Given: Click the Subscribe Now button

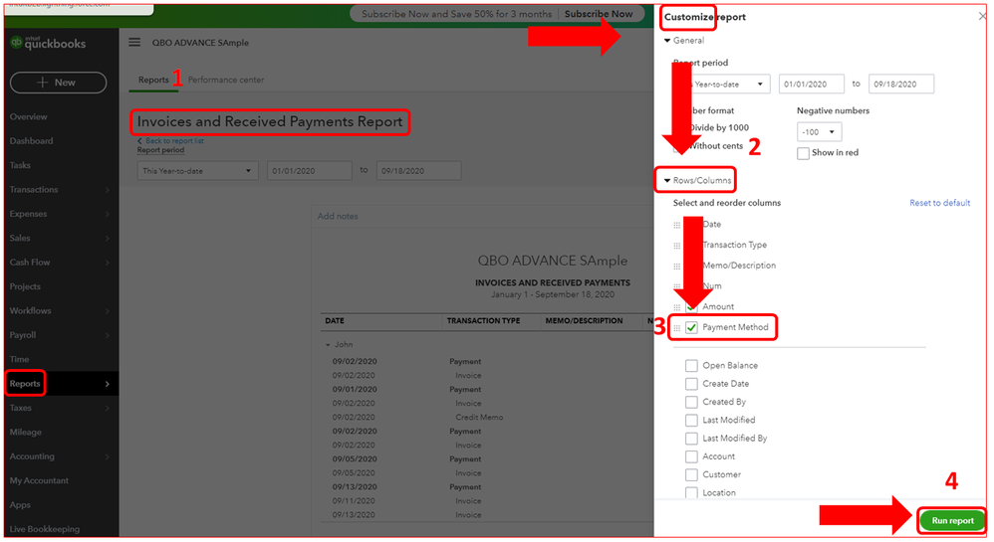Looking at the screenshot, I should pos(599,14).
